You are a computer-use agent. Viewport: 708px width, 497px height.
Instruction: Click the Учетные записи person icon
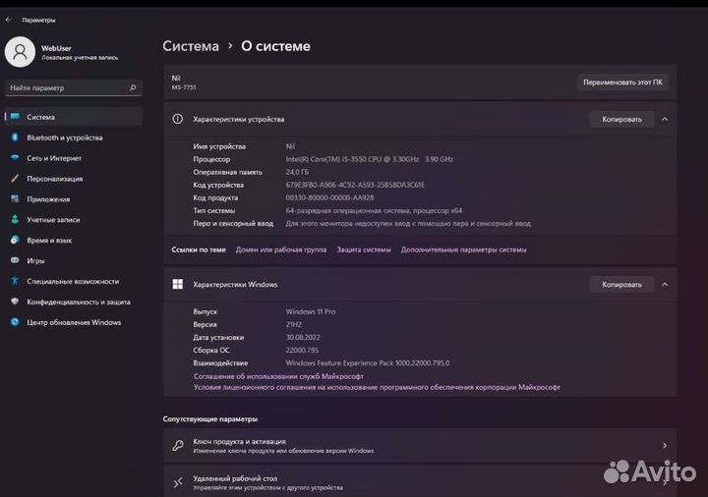click(x=16, y=219)
